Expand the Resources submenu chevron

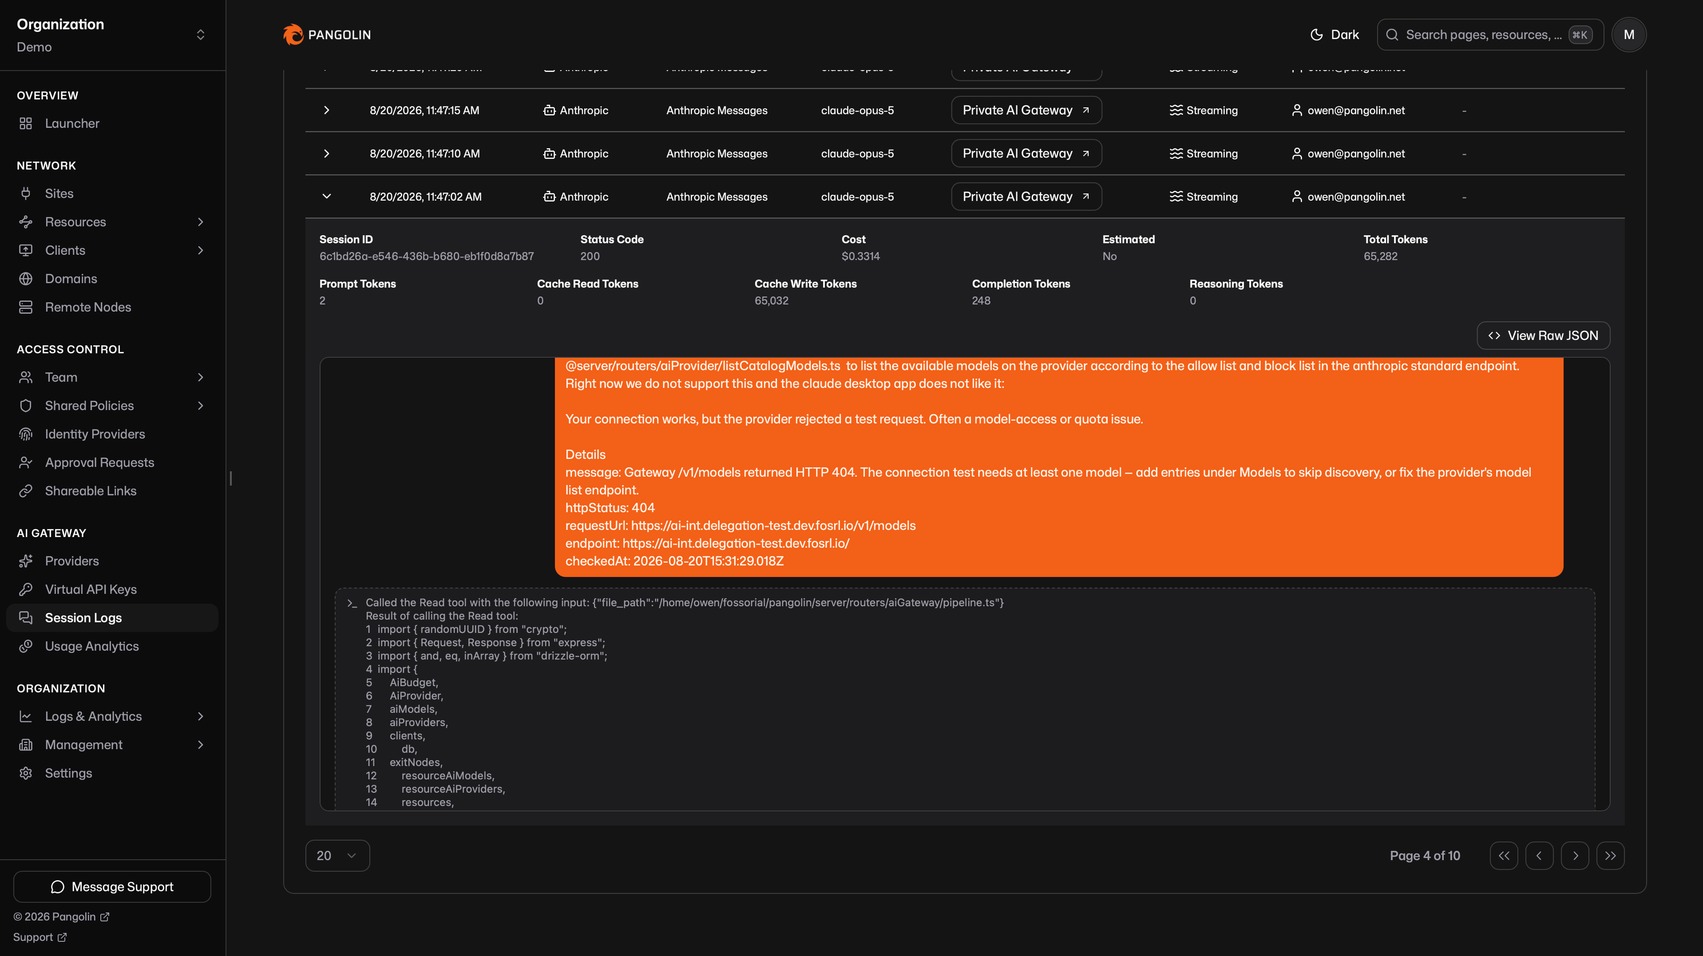pos(200,222)
